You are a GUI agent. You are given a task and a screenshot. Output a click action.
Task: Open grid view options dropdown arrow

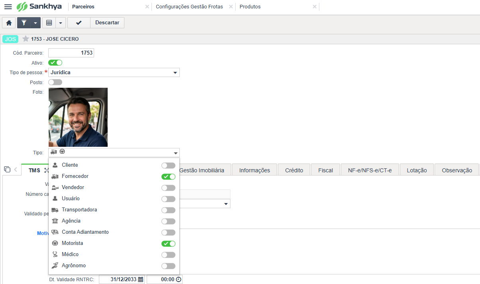point(60,23)
